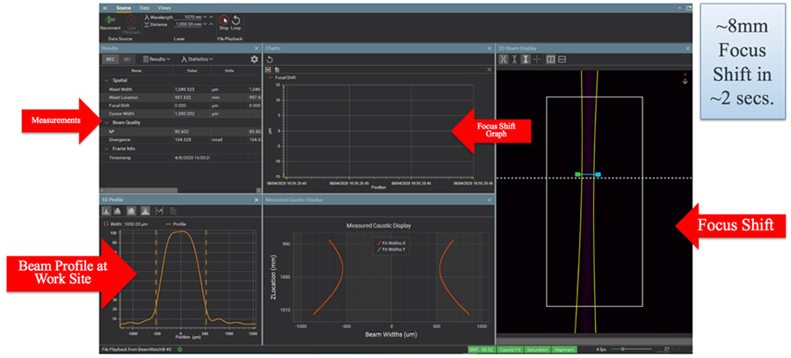Click the first 2D Beam Display toolbar icon
Image resolution: width=791 pixels, height=358 pixels.
(x=504, y=59)
